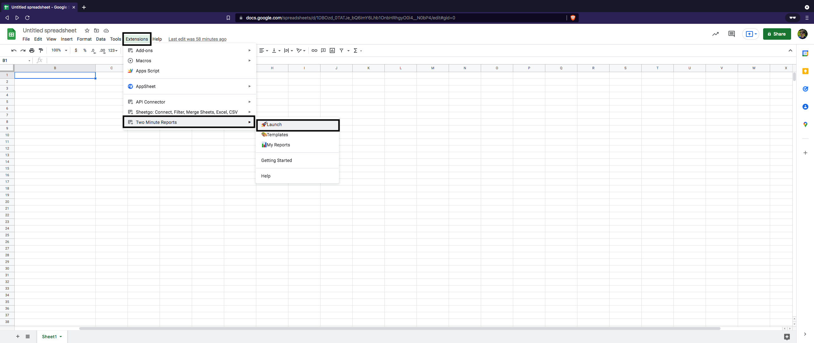Click the Move to folder icon
The image size is (814, 343).
point(97,30)
